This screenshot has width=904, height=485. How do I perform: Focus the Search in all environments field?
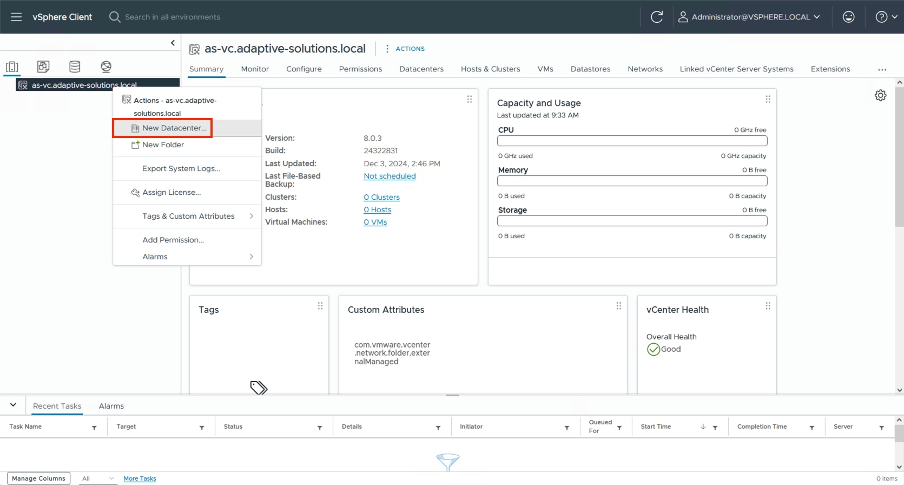click(173, 17)
